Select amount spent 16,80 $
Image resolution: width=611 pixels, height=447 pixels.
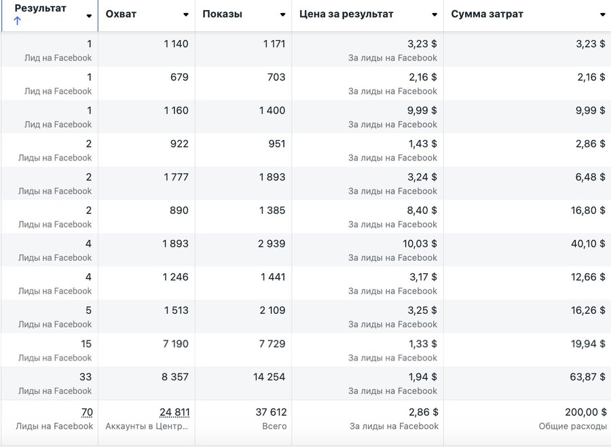(588, 211)
